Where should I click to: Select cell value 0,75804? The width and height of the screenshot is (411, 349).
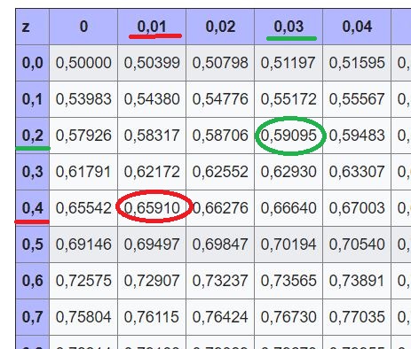pos(83,317)
